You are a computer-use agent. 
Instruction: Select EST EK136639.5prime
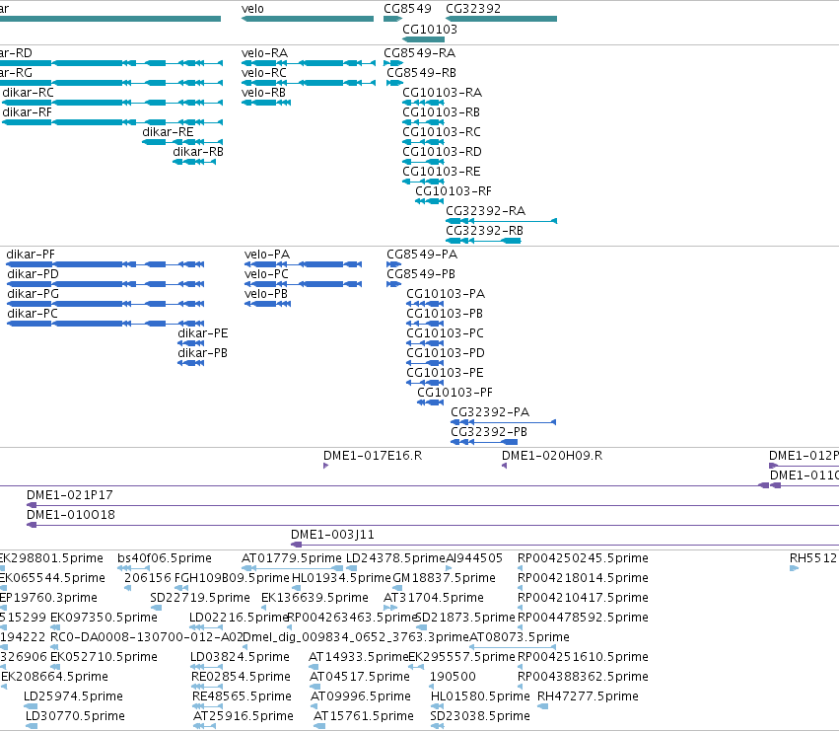coord(264,608)
